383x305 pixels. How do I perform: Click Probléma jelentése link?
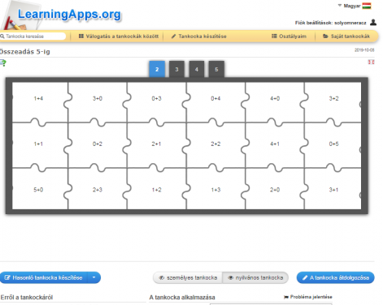pyautogui.click(x=308, y=297)
